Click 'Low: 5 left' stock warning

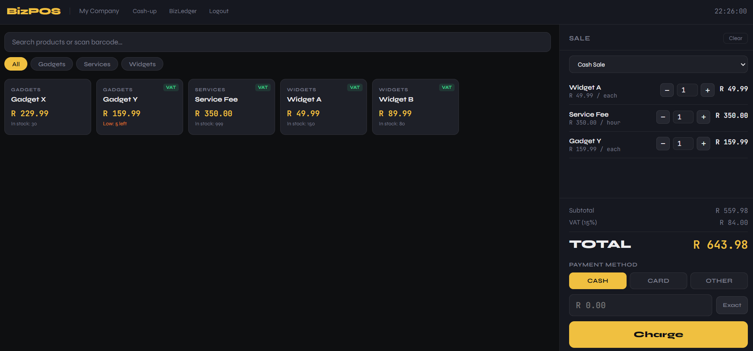click(115, 124)
